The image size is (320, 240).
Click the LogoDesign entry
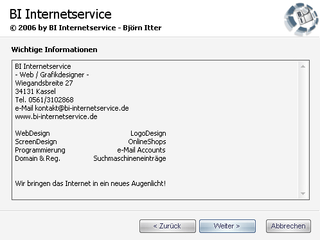tap(148, 133)
